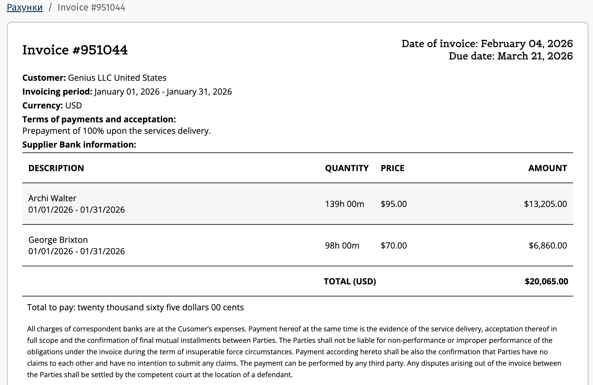
Task: Click the PRICE column header
Action: coord(392,168)
